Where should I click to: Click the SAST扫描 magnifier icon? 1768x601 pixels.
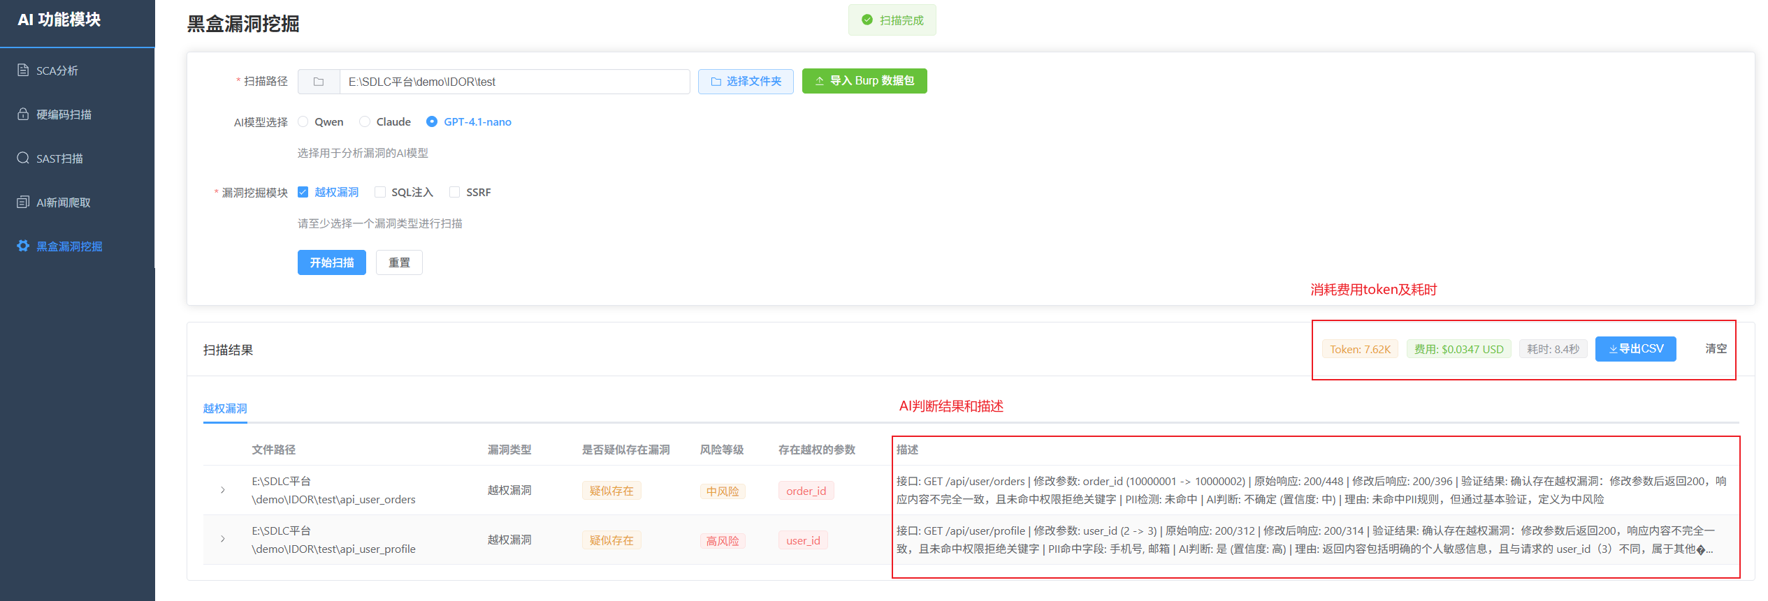[x=23, y=158]
